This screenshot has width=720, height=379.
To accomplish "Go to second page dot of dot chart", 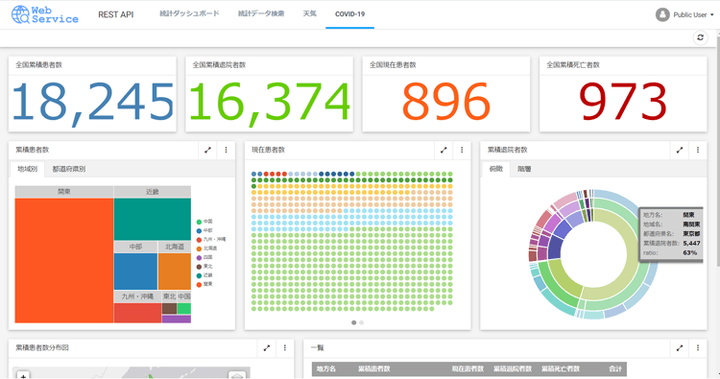I will tap(361, 322).
